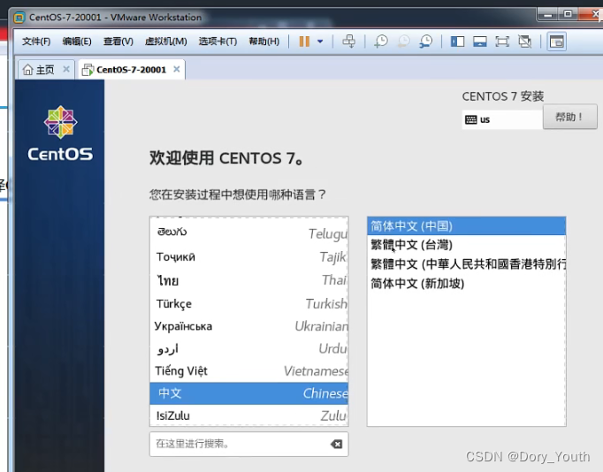Click the Revert to snapshot icon
The height and width of the screenshot is (472, 603).
[403, 42]
